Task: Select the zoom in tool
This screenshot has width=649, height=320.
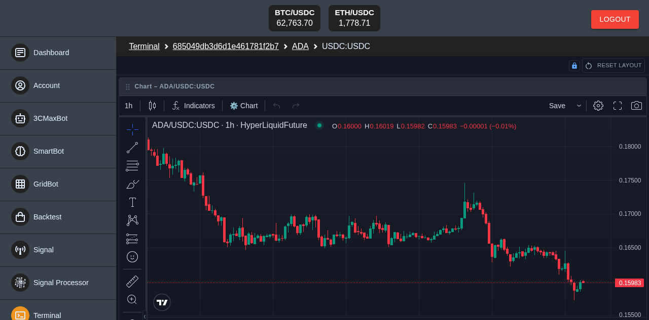Action: point(132,299)
